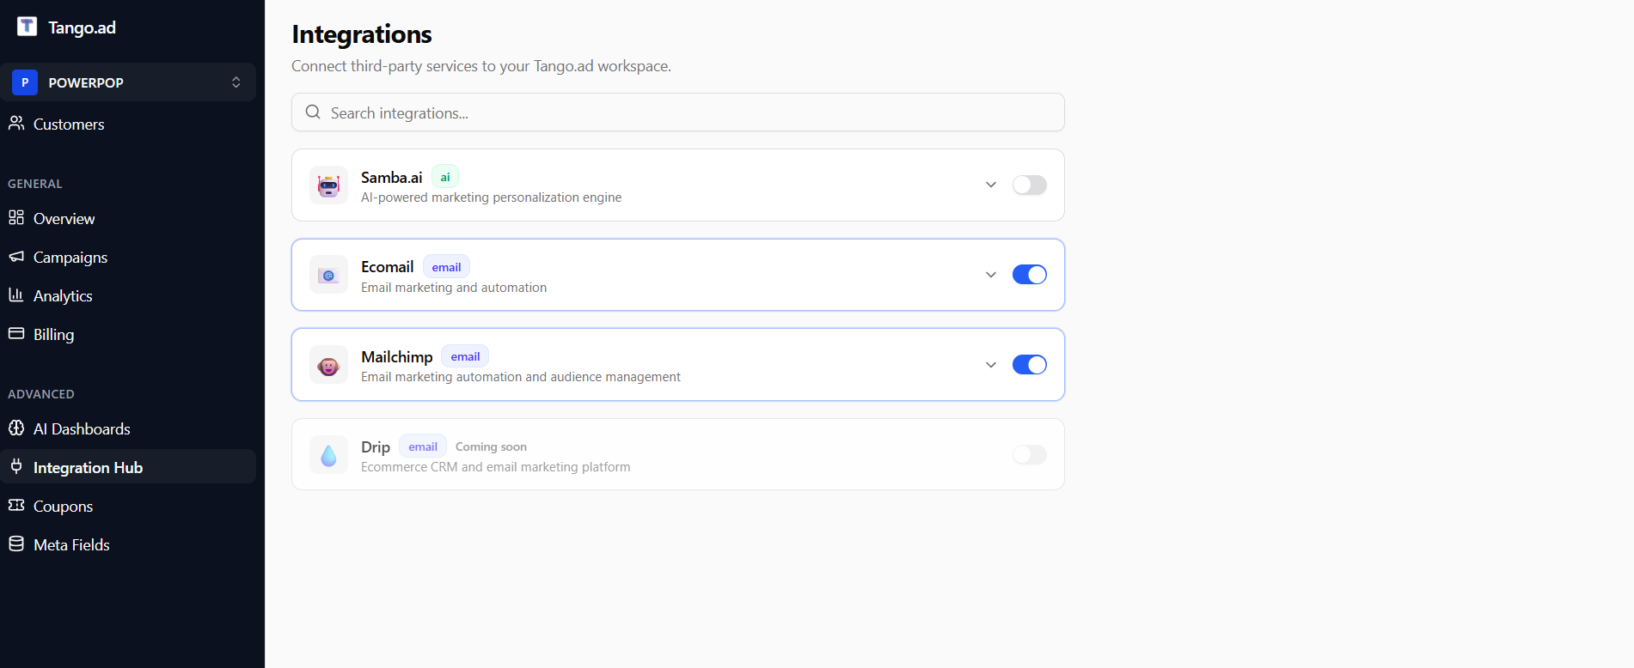Viewport: 1634px width, 668px height.
Task: Click the Tango.ad logo icon
Action: (x=28, y=27)
